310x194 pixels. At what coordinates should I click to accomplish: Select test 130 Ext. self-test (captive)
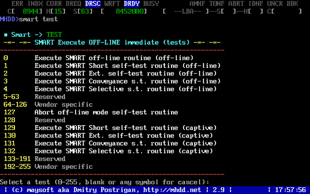pos(108,136)
